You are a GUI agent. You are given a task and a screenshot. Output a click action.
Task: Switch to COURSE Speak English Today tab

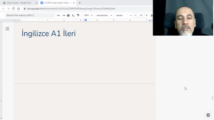[x=58, y=3]
